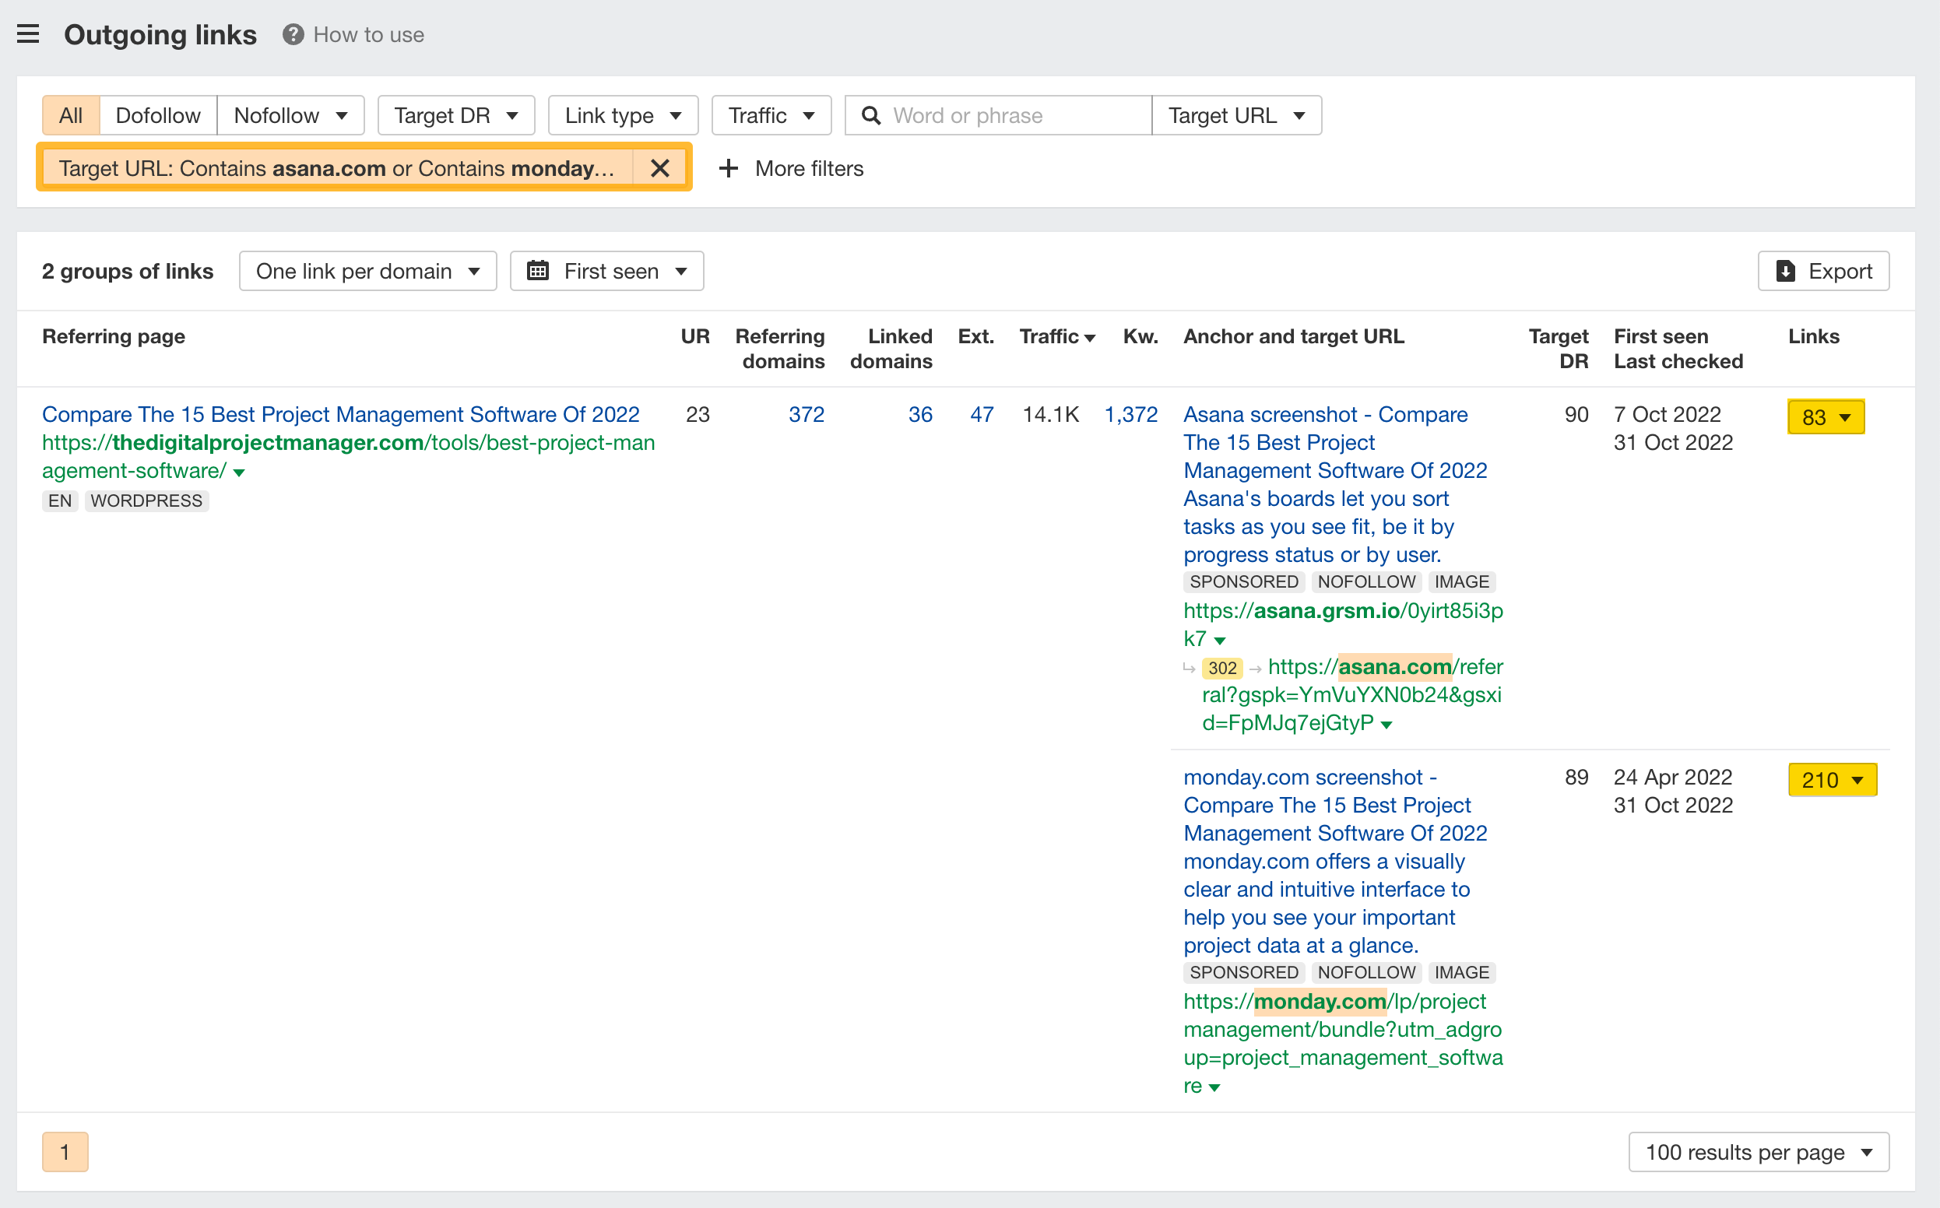This screenshot has height=1208, width=1940.
Task: Expand the asana.com referral URL arrow
Action: click(1386, 725)
